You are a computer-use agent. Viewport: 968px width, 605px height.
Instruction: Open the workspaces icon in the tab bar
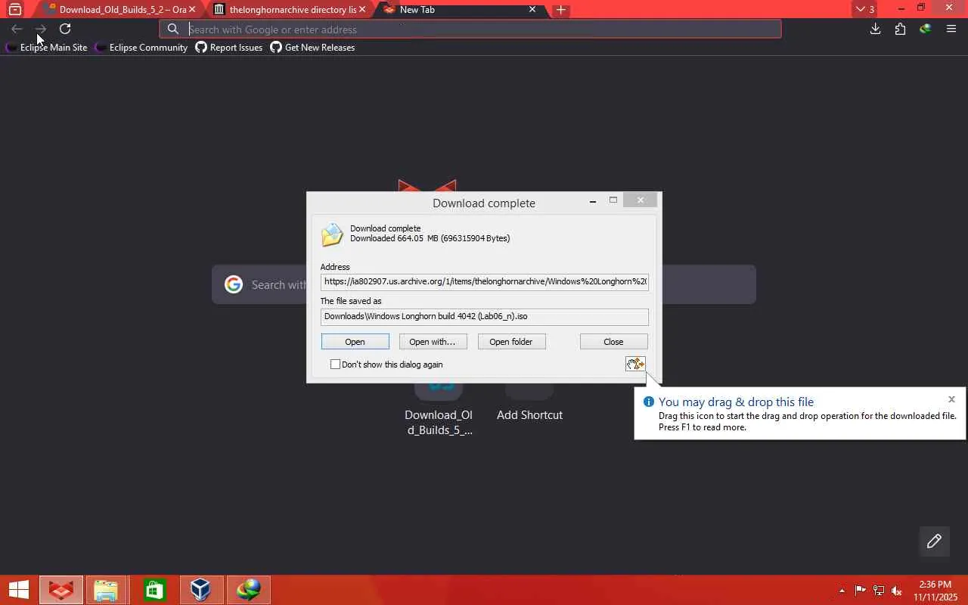click(x=14, y=10)
